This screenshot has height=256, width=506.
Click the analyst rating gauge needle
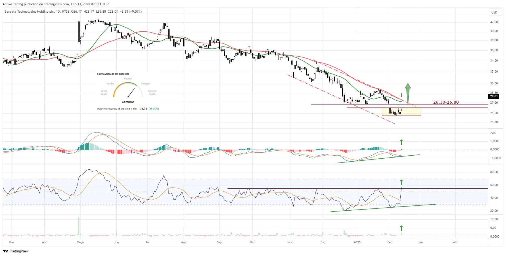point(131,93)
